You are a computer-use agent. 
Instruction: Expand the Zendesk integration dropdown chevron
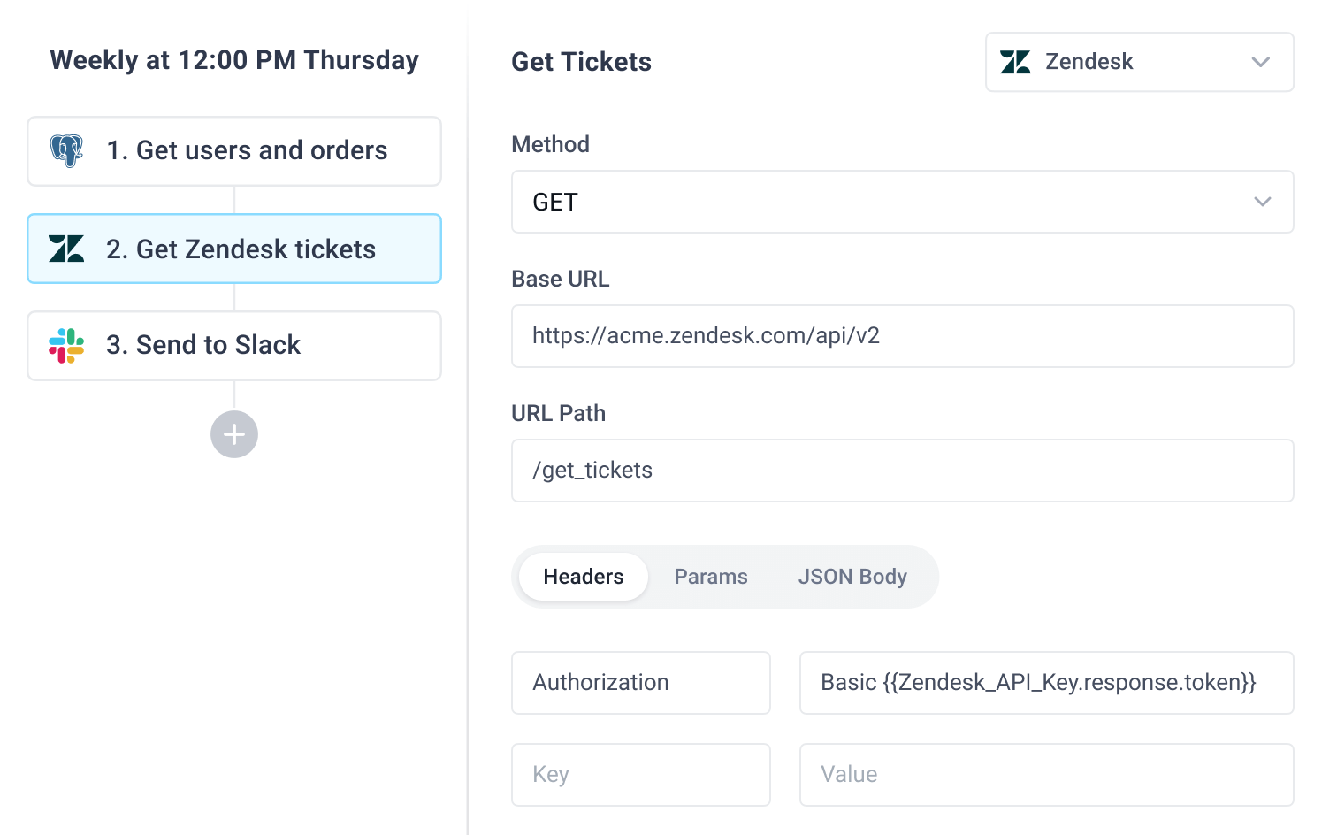1261,62
